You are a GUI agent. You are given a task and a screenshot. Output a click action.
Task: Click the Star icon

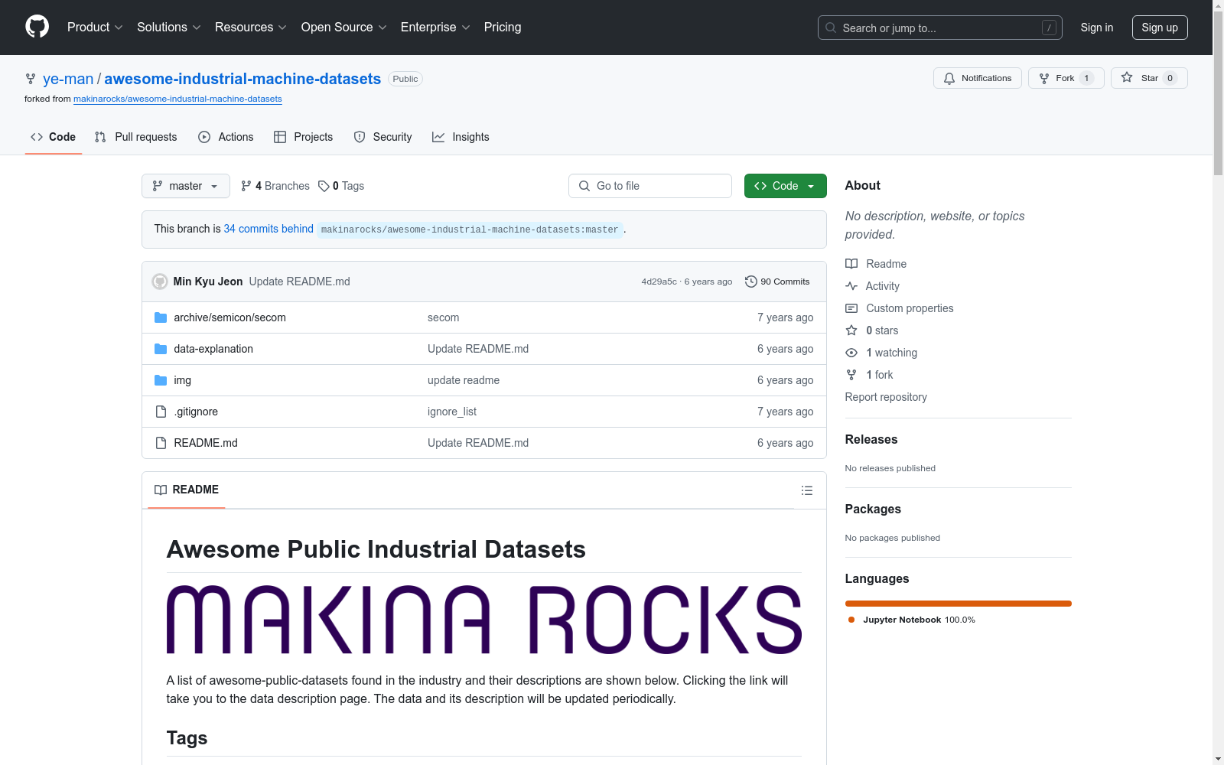pyautogui.click(x=1127, y=77)
